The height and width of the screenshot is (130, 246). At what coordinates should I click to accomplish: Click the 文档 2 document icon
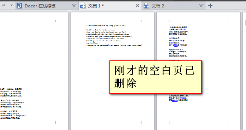point(146,6)
